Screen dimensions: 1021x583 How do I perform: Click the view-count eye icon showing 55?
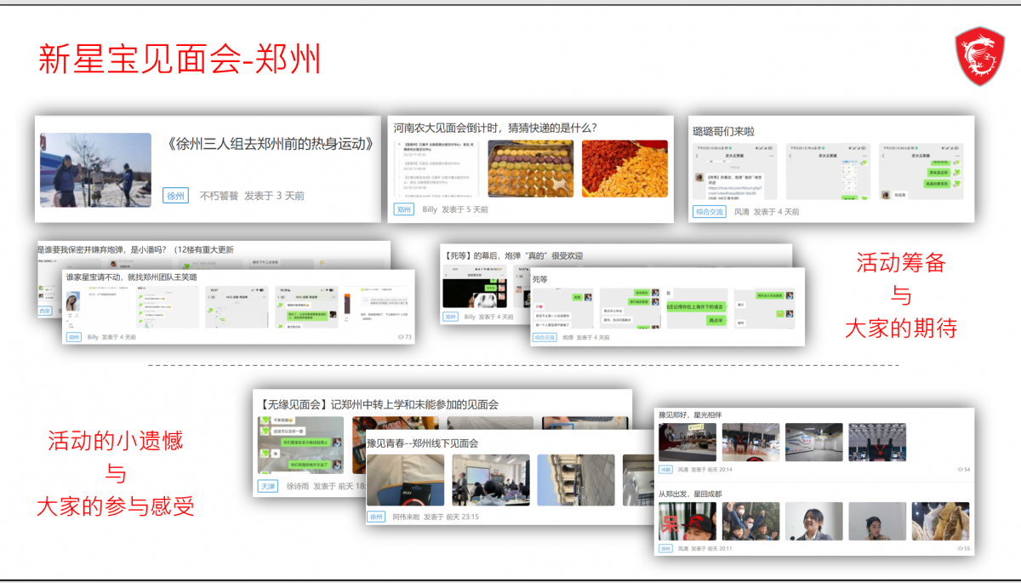pos(960,549)
